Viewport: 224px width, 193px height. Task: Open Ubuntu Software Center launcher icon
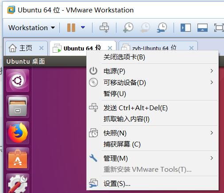coord(18,159)
